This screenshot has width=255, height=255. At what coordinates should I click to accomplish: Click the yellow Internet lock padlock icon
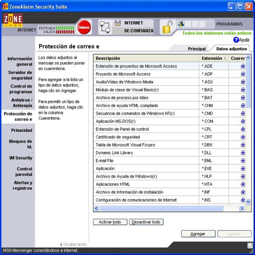(x=167, y=27)
